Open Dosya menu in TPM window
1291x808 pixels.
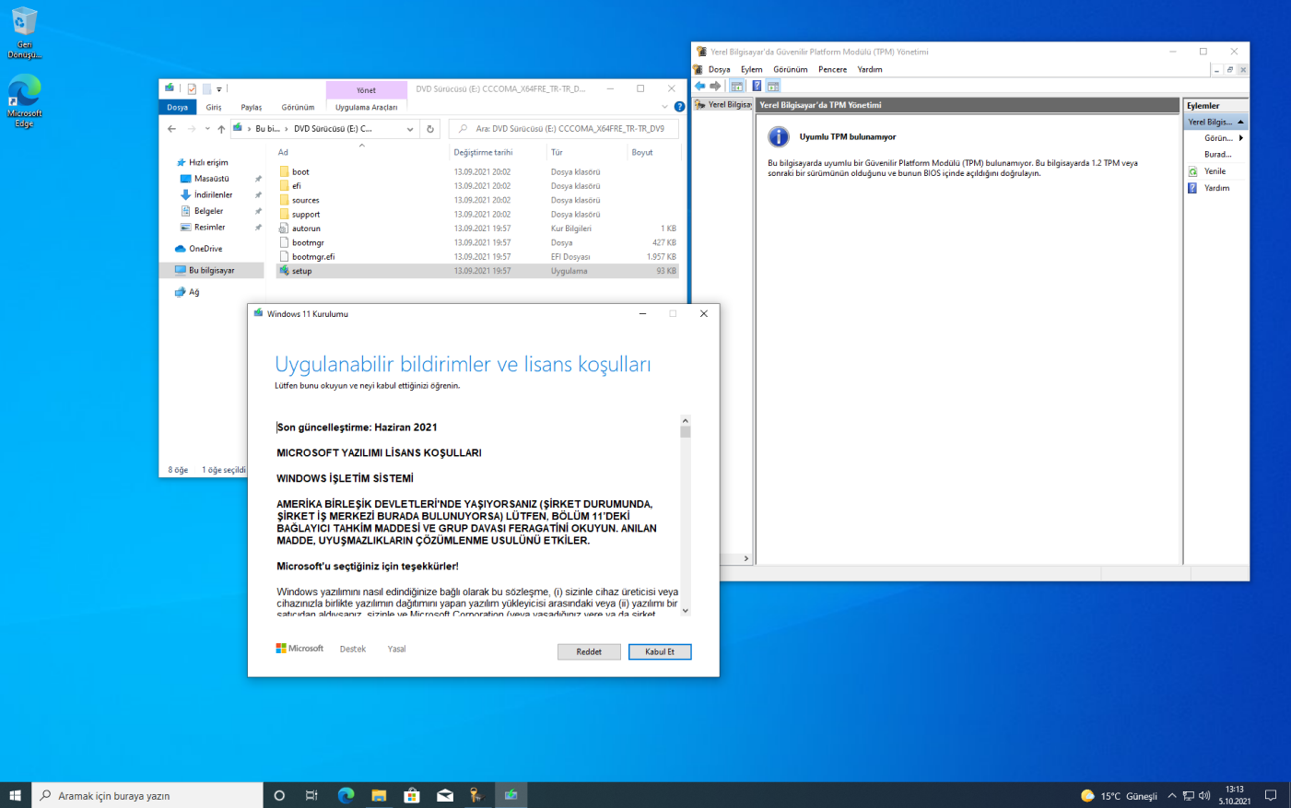719,69
